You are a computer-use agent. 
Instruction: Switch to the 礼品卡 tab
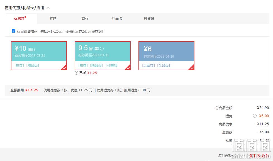tap(117, 18)
